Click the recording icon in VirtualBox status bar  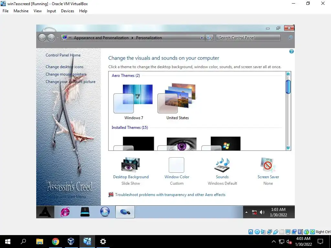point(294,232)
